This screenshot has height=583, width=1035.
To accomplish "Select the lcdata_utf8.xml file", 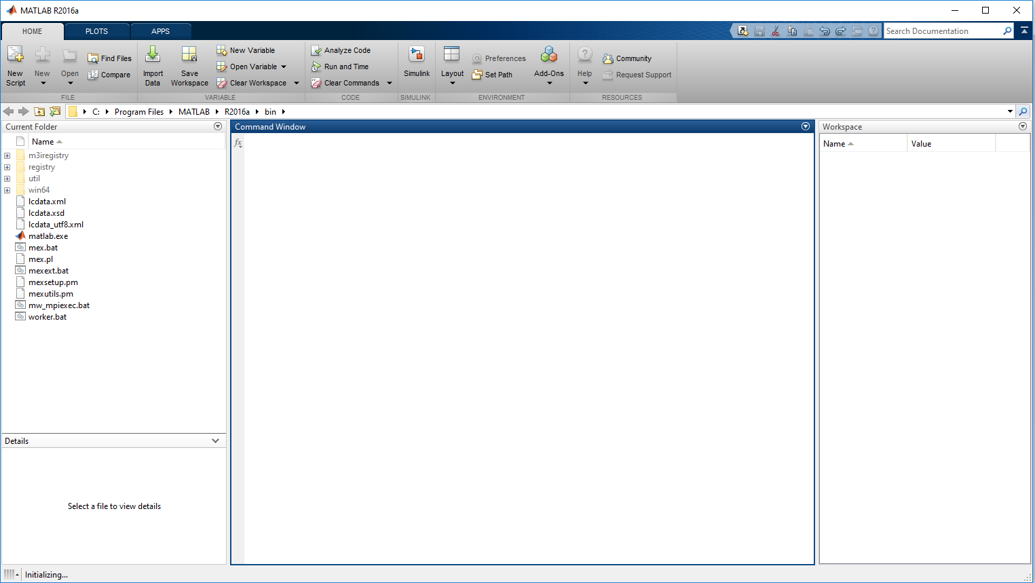I will 56,225.
